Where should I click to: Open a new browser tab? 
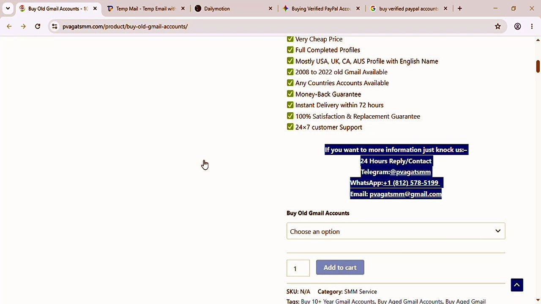click(460, 8)
